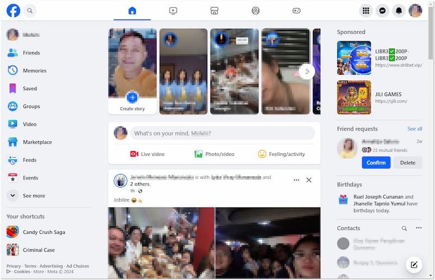Open Candy Crush Saga shortcut
This screenshot has height=280, width=435.
tap(43, 232)
